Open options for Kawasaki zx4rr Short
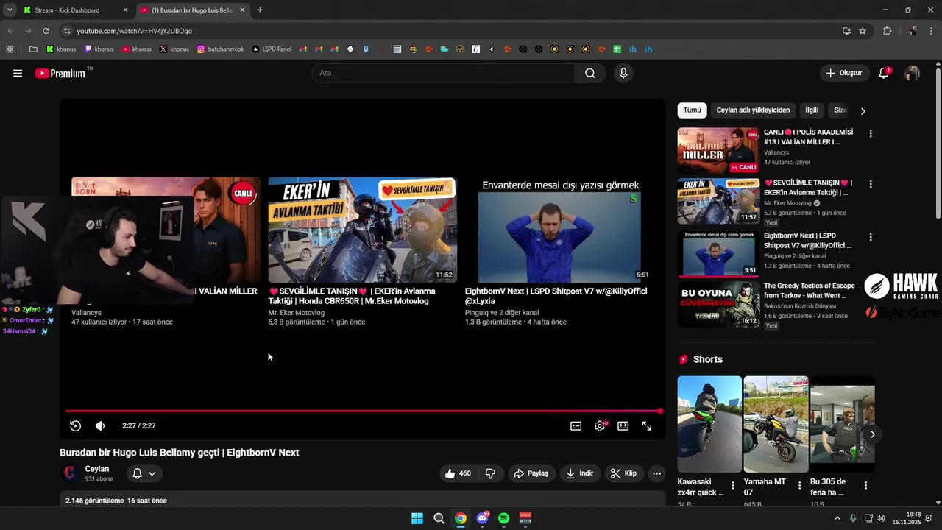This screenshot has width=942, height=530. (x=733, y=486)
